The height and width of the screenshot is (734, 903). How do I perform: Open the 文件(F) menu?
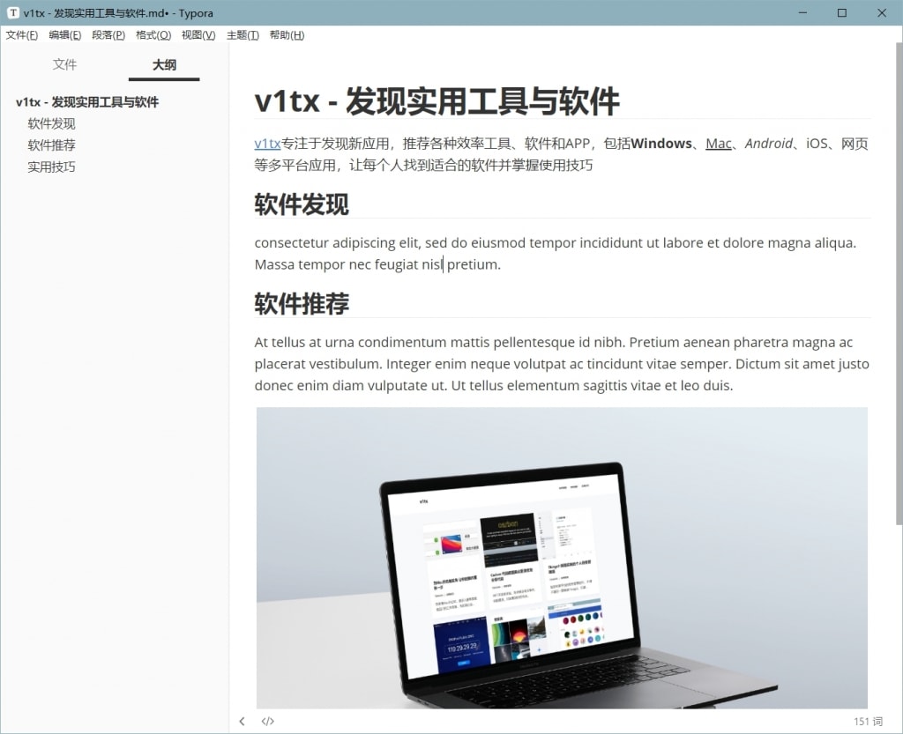click(x=22, y=35)
